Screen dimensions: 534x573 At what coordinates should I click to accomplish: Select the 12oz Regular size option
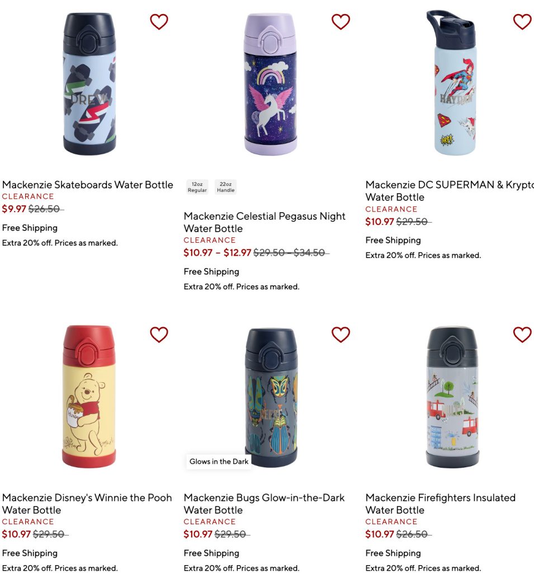(x=197, y=187)
